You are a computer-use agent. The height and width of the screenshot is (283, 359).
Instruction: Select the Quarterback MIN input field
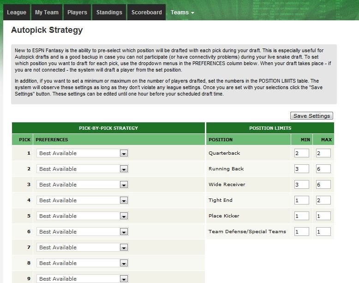[x=301, y=153]
